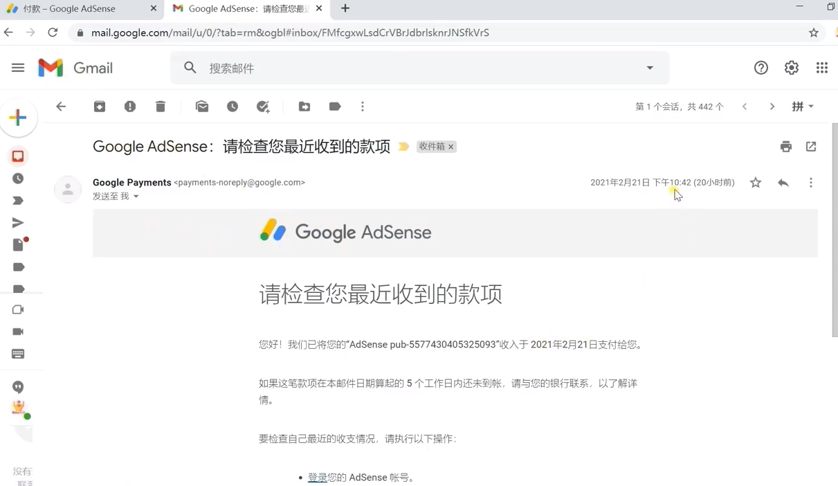838x486 pixels.
Task: Open the Gmail main menu hamburger
Action: pos(18,68)
